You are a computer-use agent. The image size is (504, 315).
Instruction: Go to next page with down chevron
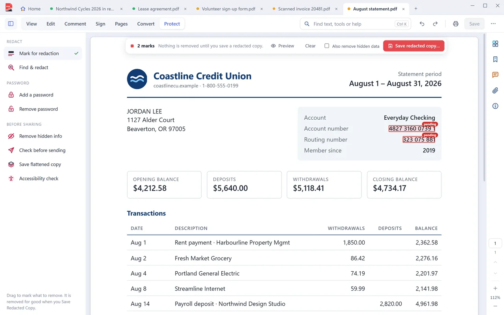(x=495, y=274)
